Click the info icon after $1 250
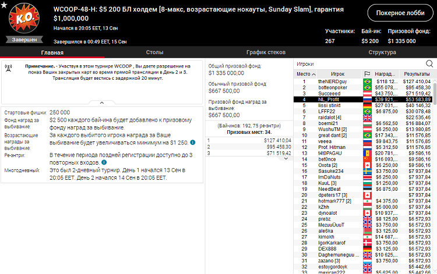This screenshot has width=437, height=274. [x=192, y=142]
